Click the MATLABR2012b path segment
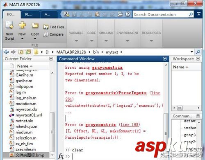205x160 pixels. pyautogui.click(x=71, y=52)
